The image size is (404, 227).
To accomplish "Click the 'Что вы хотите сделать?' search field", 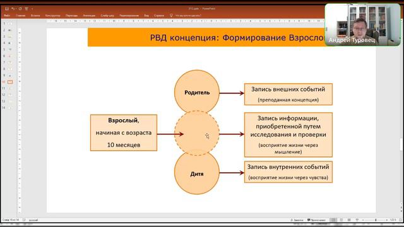I will (x=188, y=15).
